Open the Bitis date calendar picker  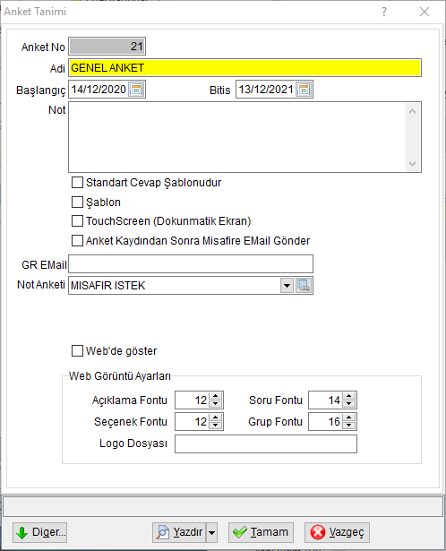[304, 90]
